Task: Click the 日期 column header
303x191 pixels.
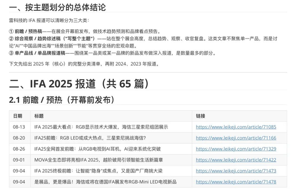Action: tap(18, 116)
